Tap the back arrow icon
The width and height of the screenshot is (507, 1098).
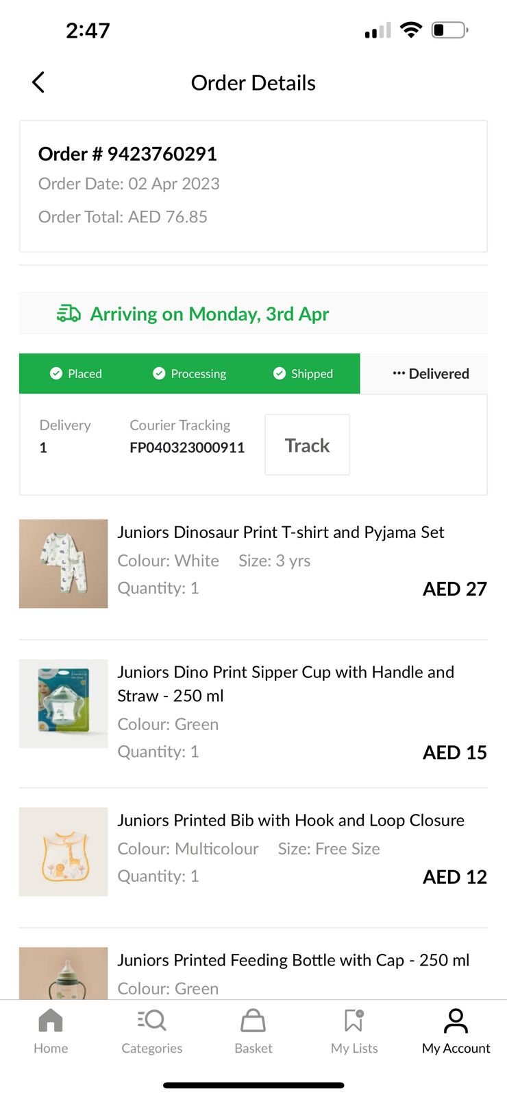(x=38, y=82)
